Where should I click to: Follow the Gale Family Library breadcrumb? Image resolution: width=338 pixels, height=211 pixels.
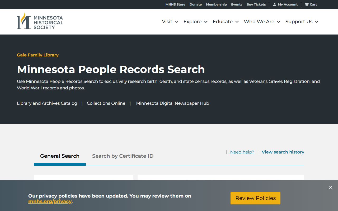tap(38, 55)
